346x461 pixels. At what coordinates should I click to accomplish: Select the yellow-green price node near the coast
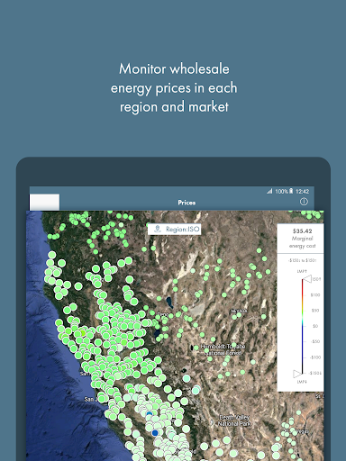(82, 333)
